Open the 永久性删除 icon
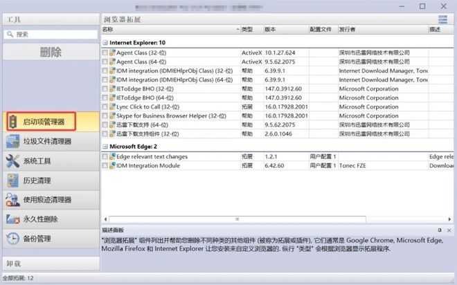457x285 pixels. point(13,219)
